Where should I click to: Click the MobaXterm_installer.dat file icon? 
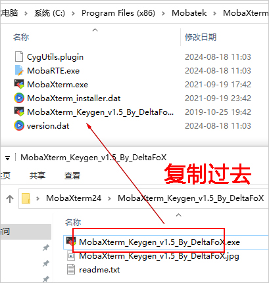coord(19,98)
